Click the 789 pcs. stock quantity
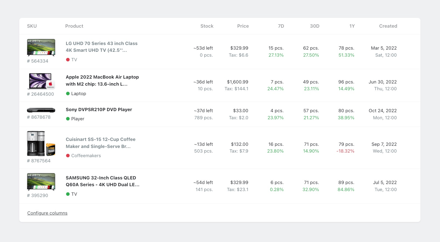This screenshot has width=440, height=242. click(x=204, y=118)
